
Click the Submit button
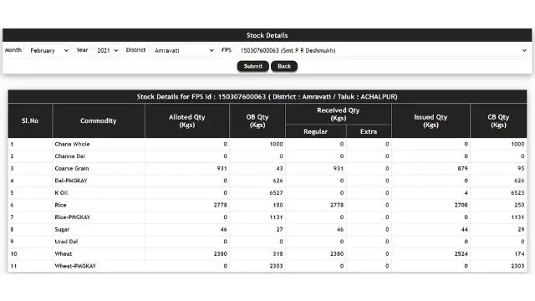pyautogui.click(x=252, y=66)
